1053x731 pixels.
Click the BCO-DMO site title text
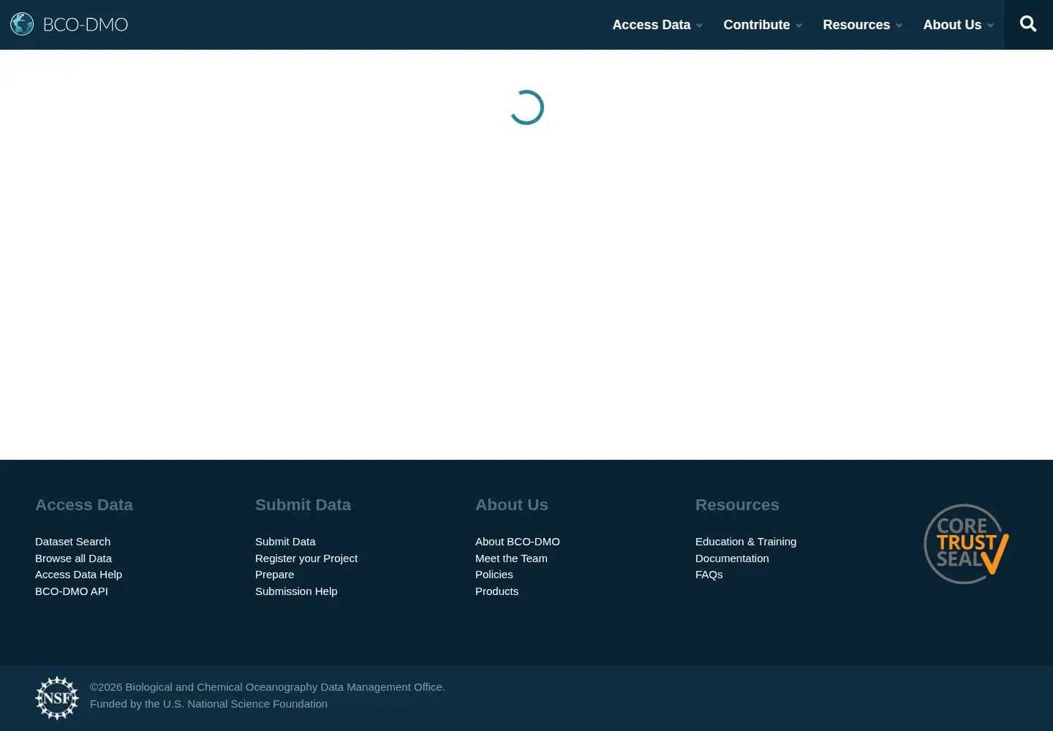pyautogui.click(x=86, y=25)
